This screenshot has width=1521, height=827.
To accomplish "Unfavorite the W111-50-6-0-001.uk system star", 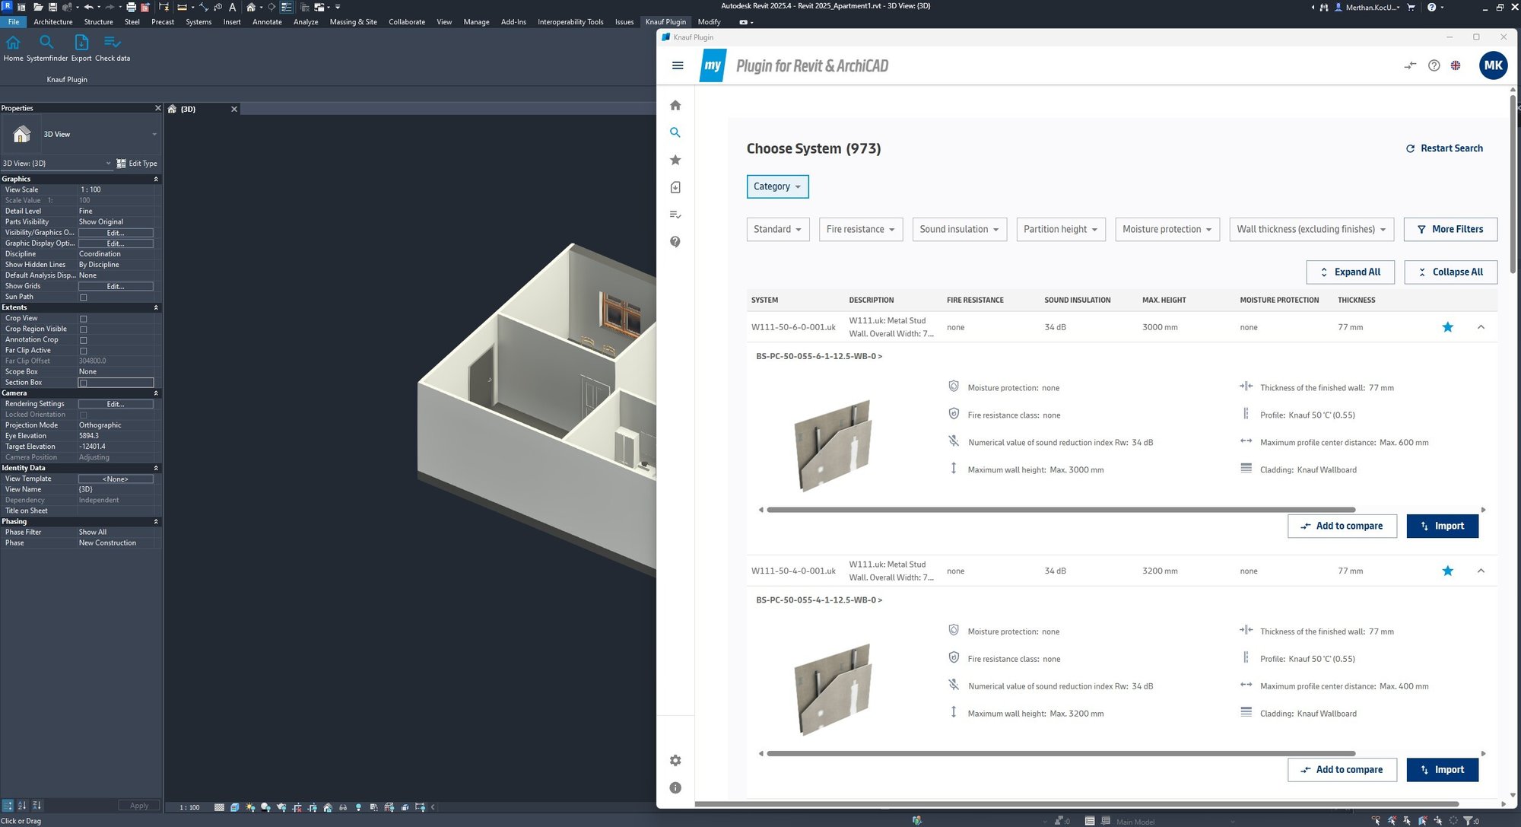I will tap(1447, 327).
